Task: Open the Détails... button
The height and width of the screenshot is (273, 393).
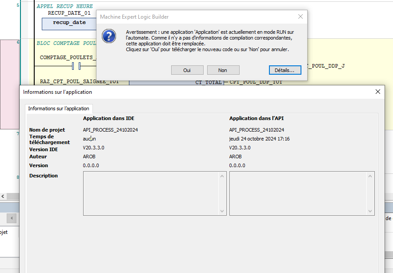Action: (285, 70)
